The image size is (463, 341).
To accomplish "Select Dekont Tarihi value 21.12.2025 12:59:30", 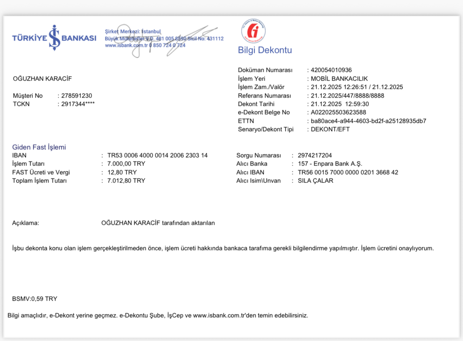I will 340,104.
